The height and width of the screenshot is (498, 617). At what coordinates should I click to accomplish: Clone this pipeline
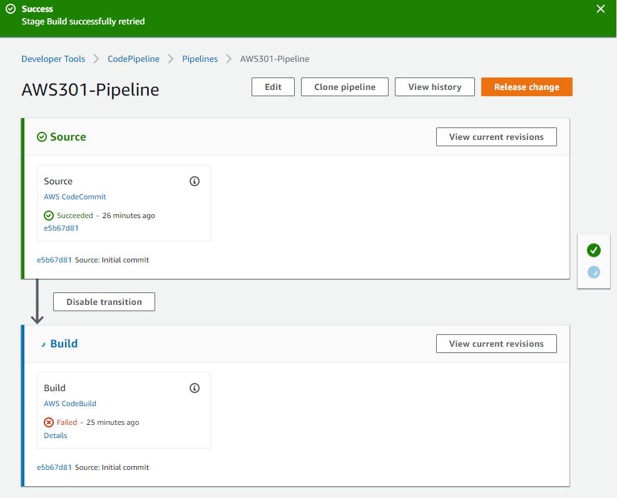345,87
